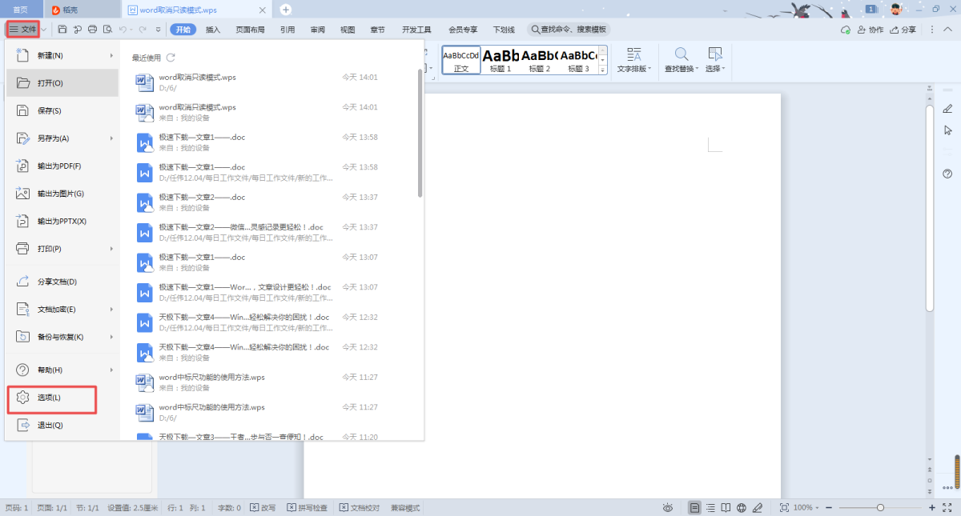The width and height of the screenshot is (961, 516).
Task: Switch to page layout view icon
Action: point(694,508)
